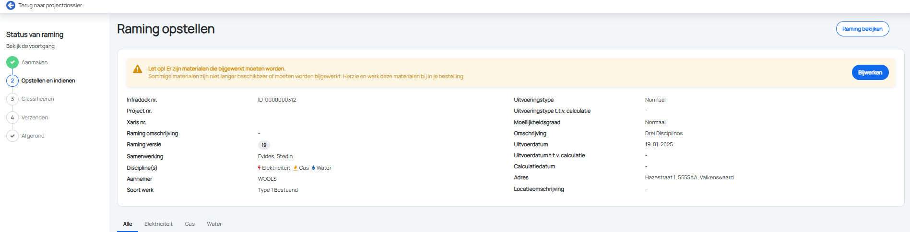Select the green Aanmaken step checkmark

[x=12, y=62]
